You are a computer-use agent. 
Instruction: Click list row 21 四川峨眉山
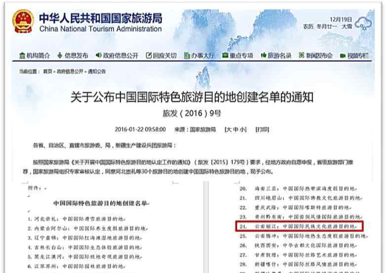[x=301, y=198]
